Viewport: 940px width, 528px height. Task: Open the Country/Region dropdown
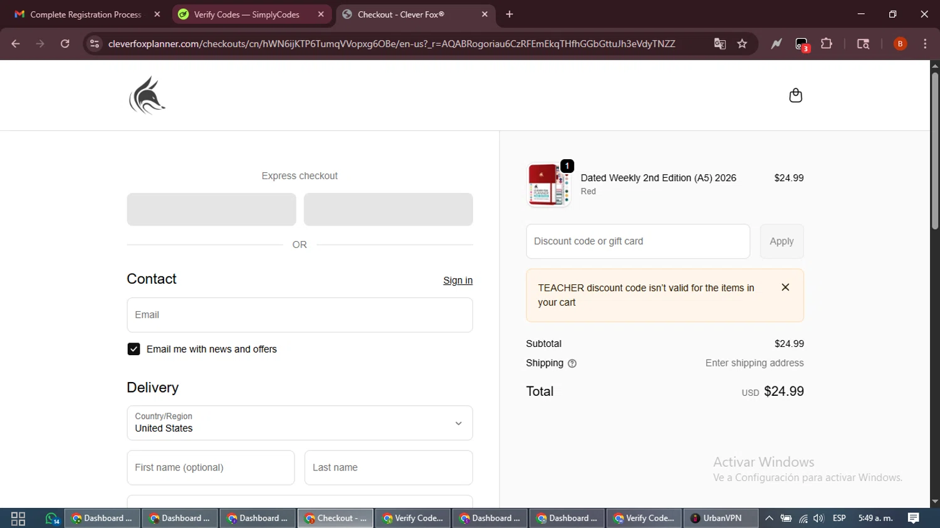[x=300, y=423]
